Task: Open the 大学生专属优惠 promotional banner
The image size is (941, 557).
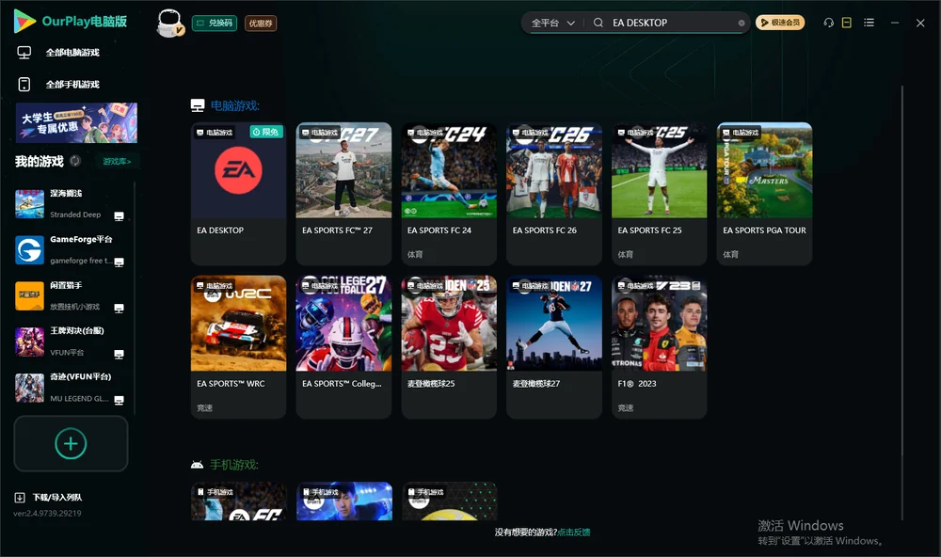Action: pos(76,122)
